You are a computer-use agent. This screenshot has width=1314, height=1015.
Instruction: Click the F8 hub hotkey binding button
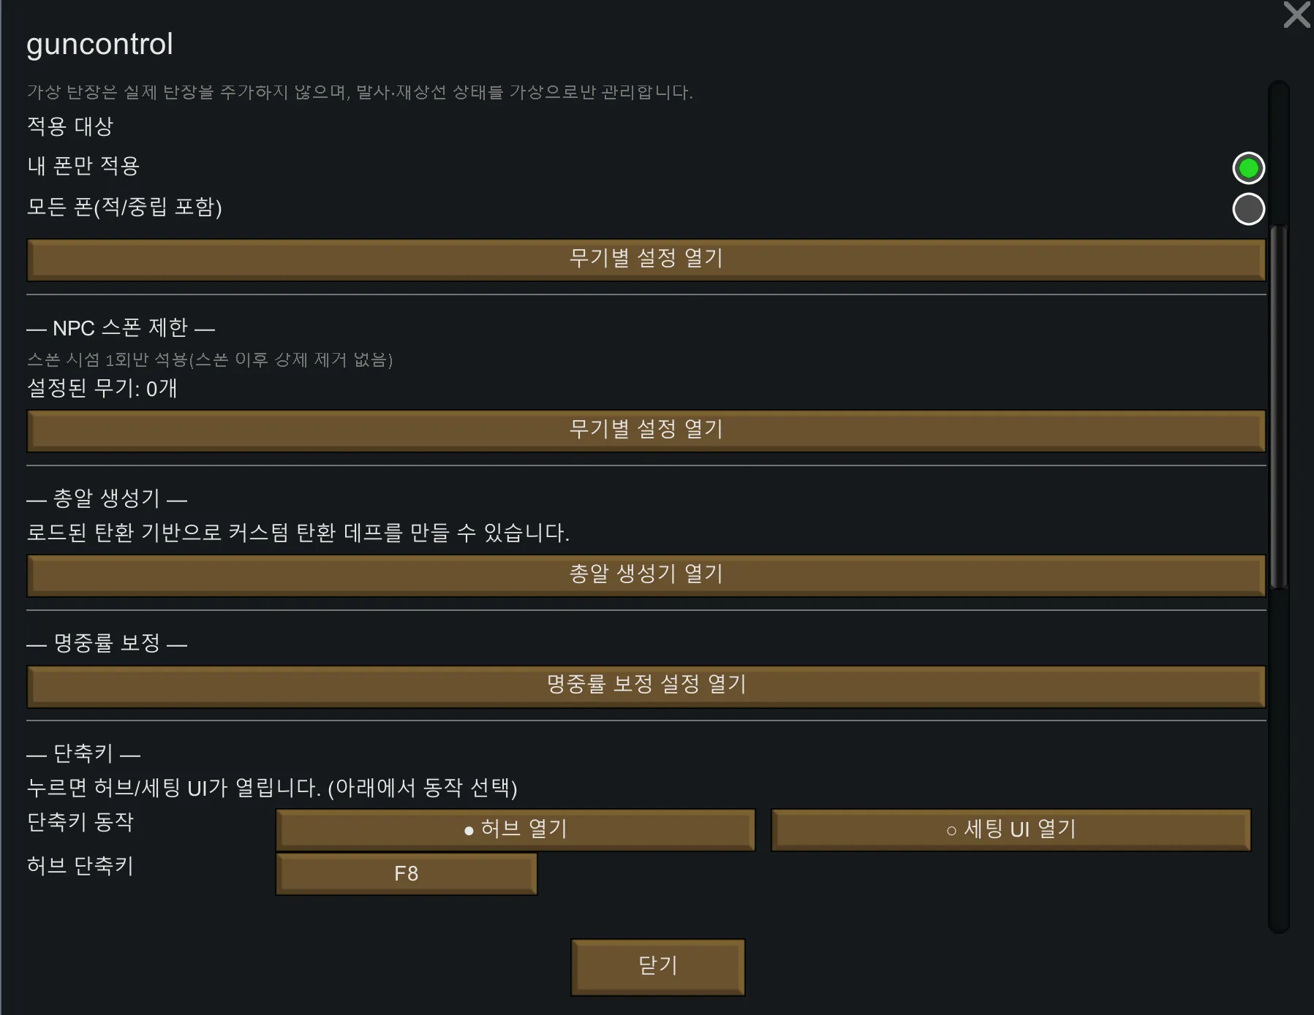coord(406,873)
